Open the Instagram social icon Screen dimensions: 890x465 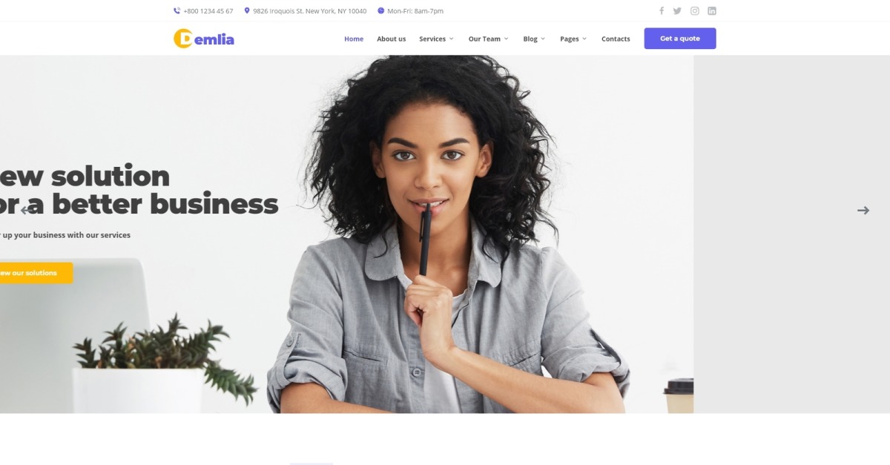[695, 10]
